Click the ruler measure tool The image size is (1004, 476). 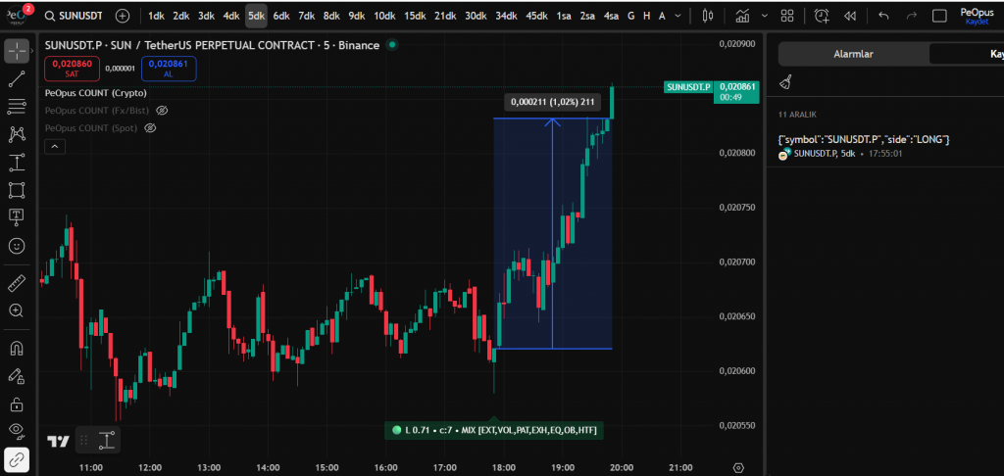(17, 283)
